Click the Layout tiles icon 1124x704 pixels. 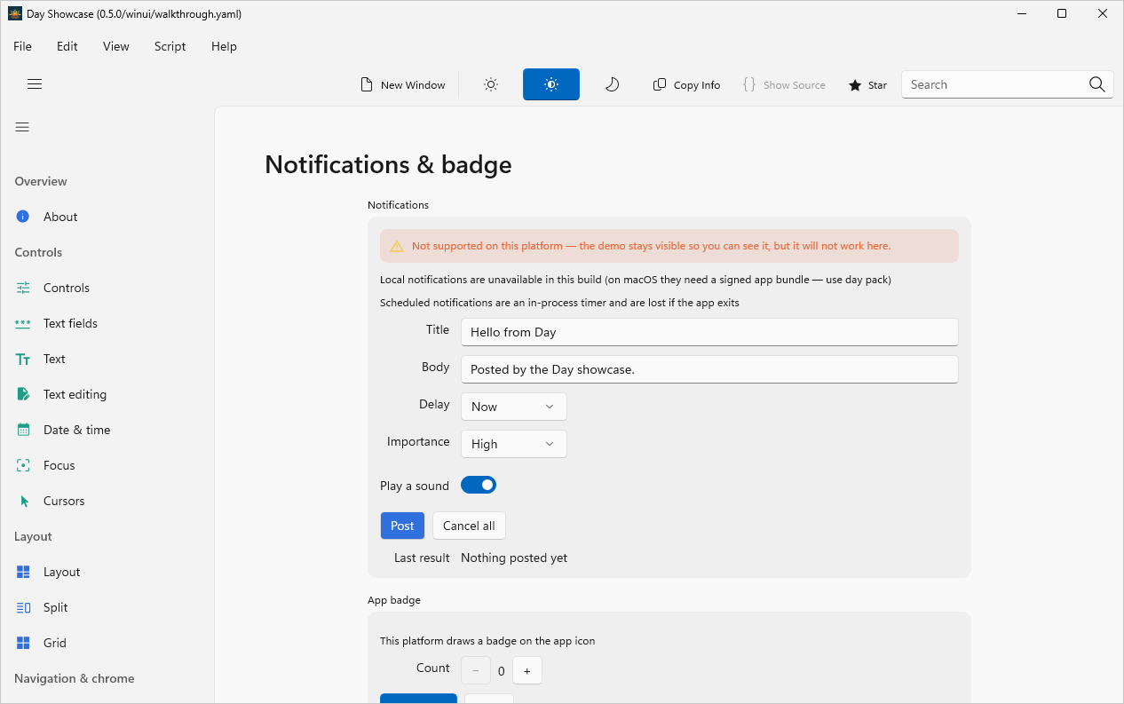(x=23, y=572)
